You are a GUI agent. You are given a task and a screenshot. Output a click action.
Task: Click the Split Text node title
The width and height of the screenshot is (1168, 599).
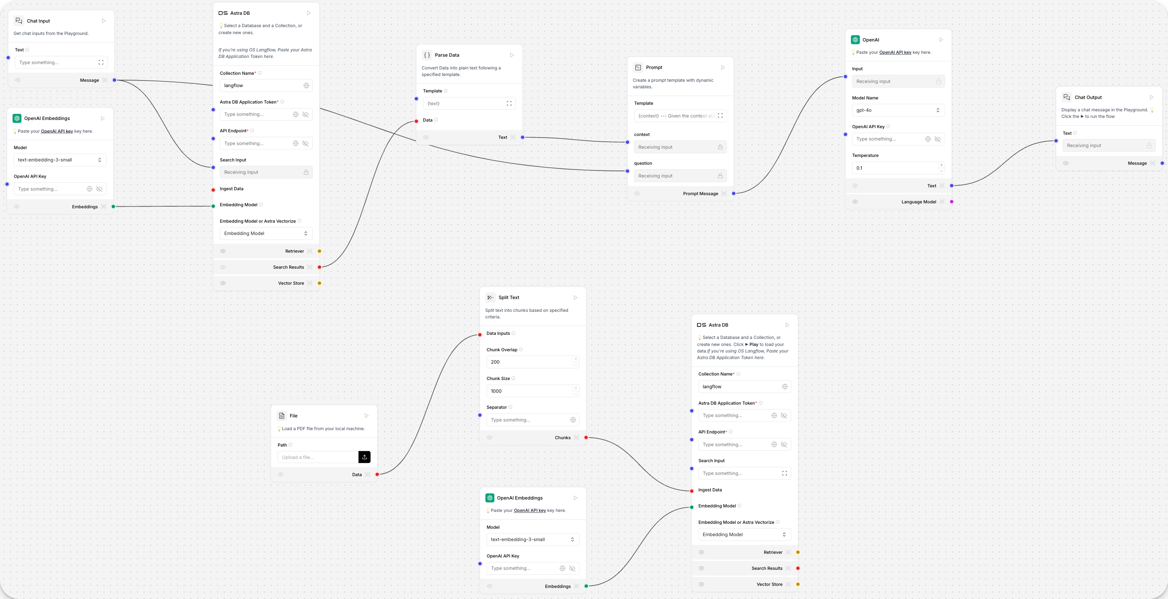coord(509,298)
